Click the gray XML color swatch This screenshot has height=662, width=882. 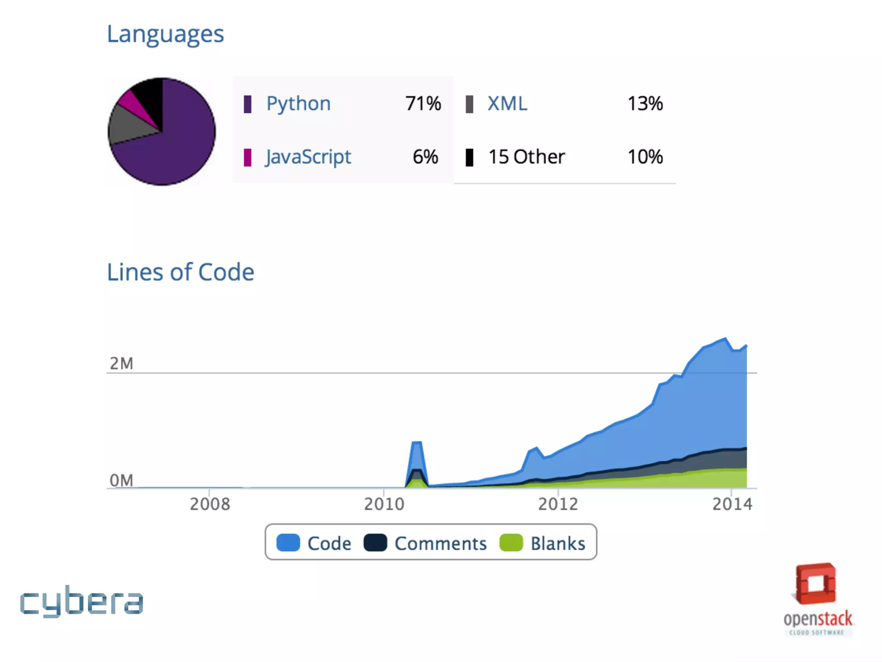[x=469, y=104]
